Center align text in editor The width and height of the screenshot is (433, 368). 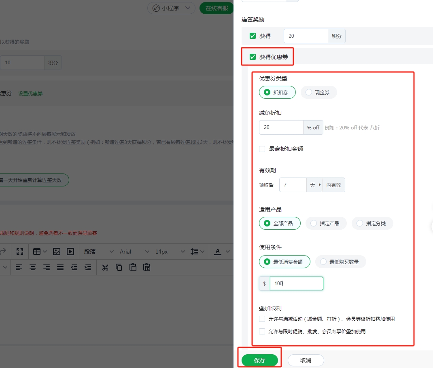33,267
